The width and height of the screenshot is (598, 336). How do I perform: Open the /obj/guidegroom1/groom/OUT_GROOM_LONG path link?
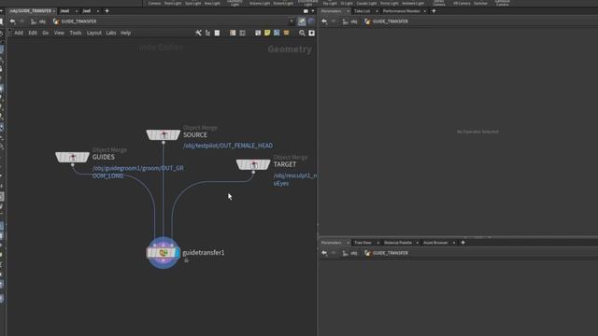[137, 172]
